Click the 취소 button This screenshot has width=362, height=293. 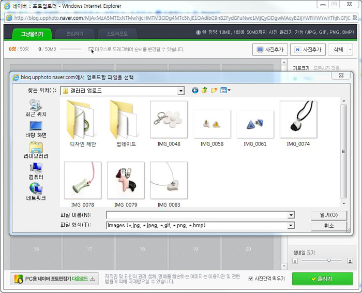(329, 226)
